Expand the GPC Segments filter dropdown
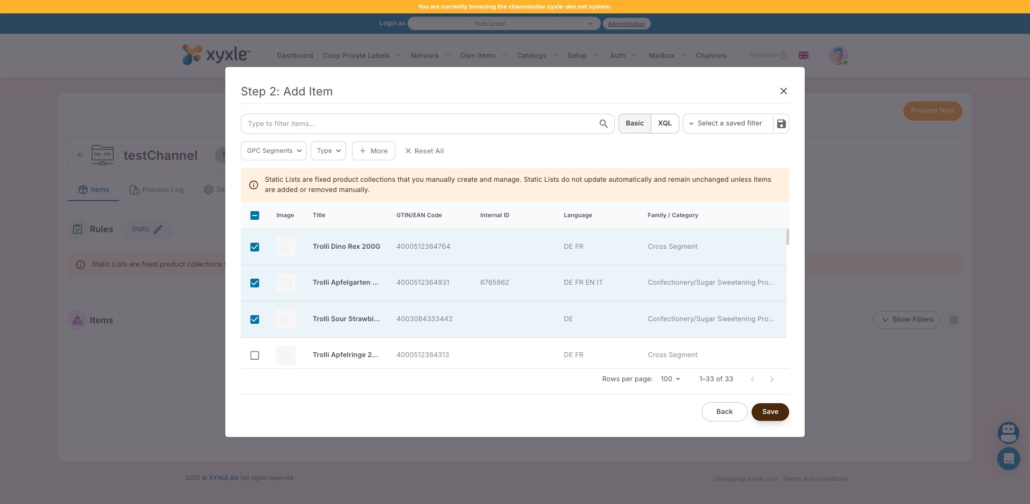The height and width of the screenshot is (504, 1030). (x=274, y=151)
